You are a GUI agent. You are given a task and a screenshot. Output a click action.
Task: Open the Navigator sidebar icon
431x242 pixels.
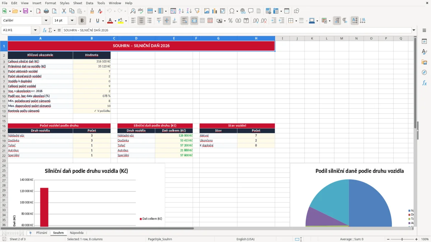pyautogui.click(x=424, y=72)
